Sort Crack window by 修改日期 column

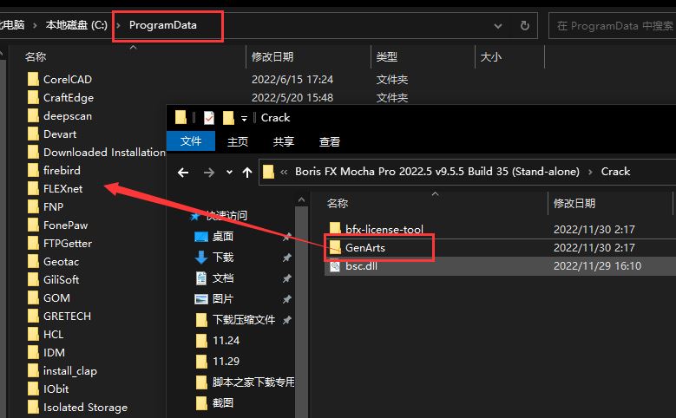tap(574, 204)
